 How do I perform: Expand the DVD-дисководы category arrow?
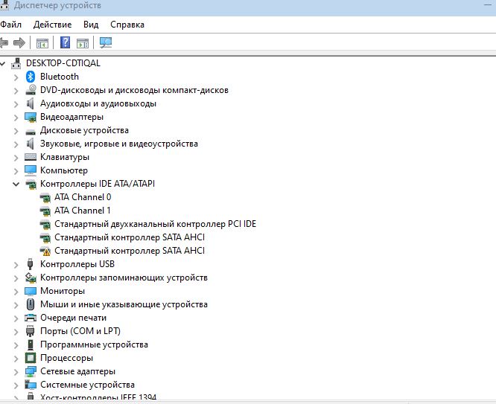click(x=16, y=91)
